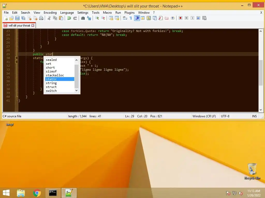Open Chrome from the taskbar
The width and height of the screenshot is (265, 198).
click(x=37, y=193)
